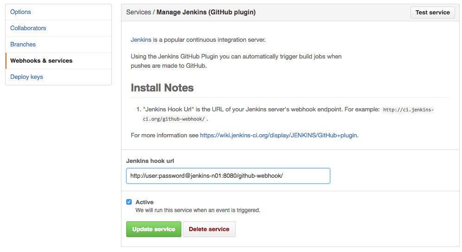The image size is (462, 252).
Task: Click the example code http://ci.jenkins- text
Action: pos(408,110)
